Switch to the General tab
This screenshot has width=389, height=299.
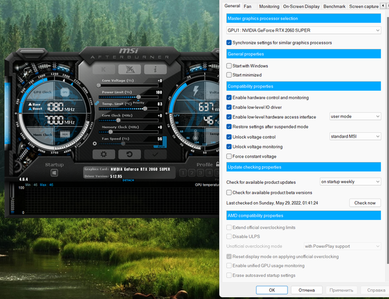click(x=232, y=5)
